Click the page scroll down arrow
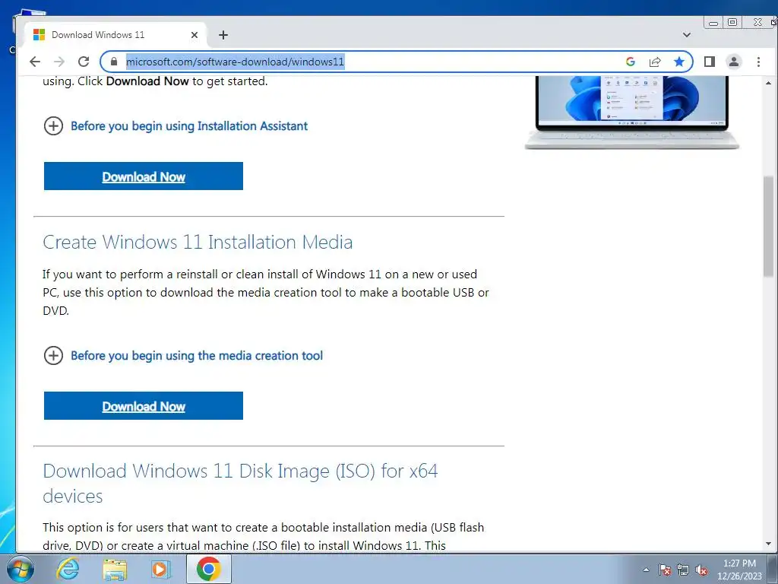This screenshot has height=584, width=778. 769,544
